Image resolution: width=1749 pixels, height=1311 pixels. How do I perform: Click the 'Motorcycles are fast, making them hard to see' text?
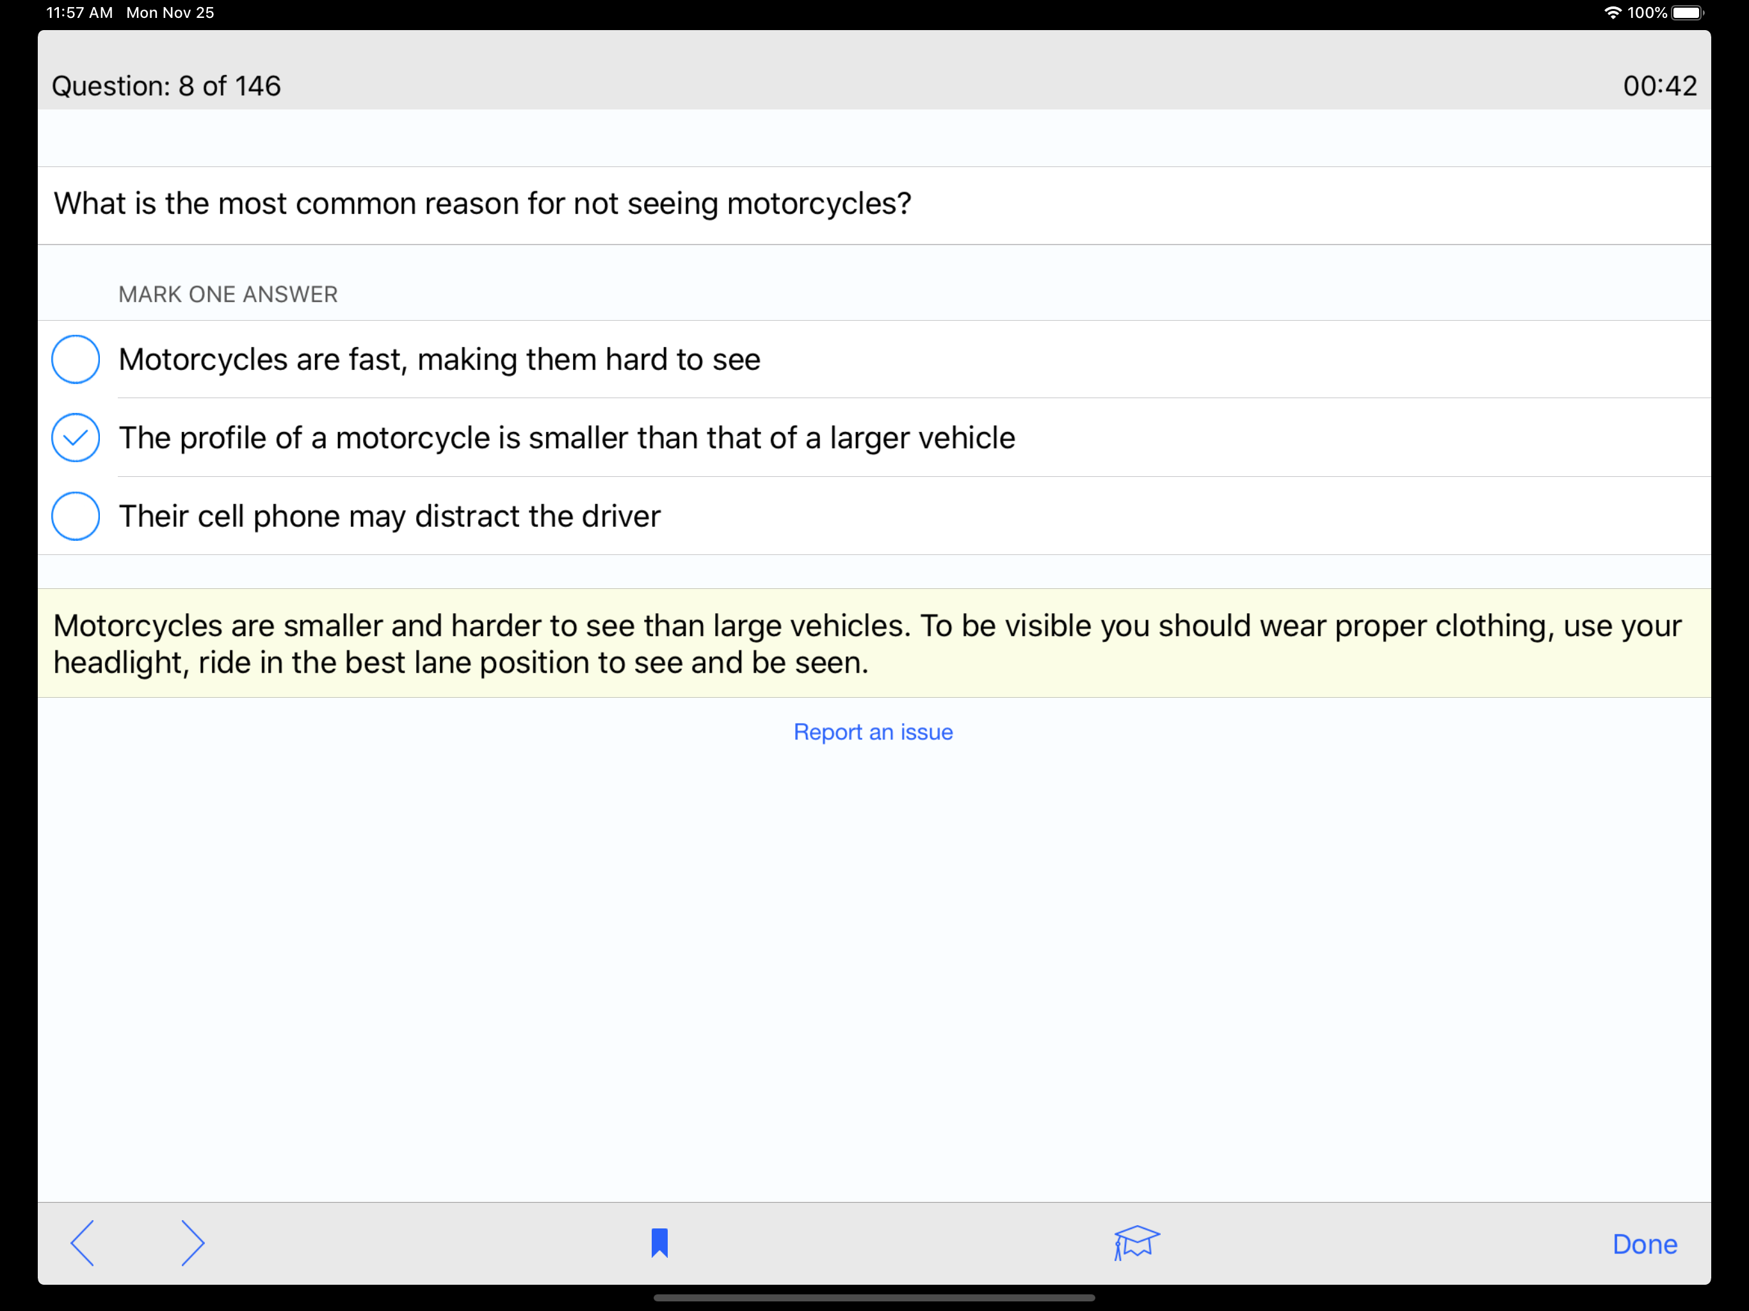(x=440, y=360)
